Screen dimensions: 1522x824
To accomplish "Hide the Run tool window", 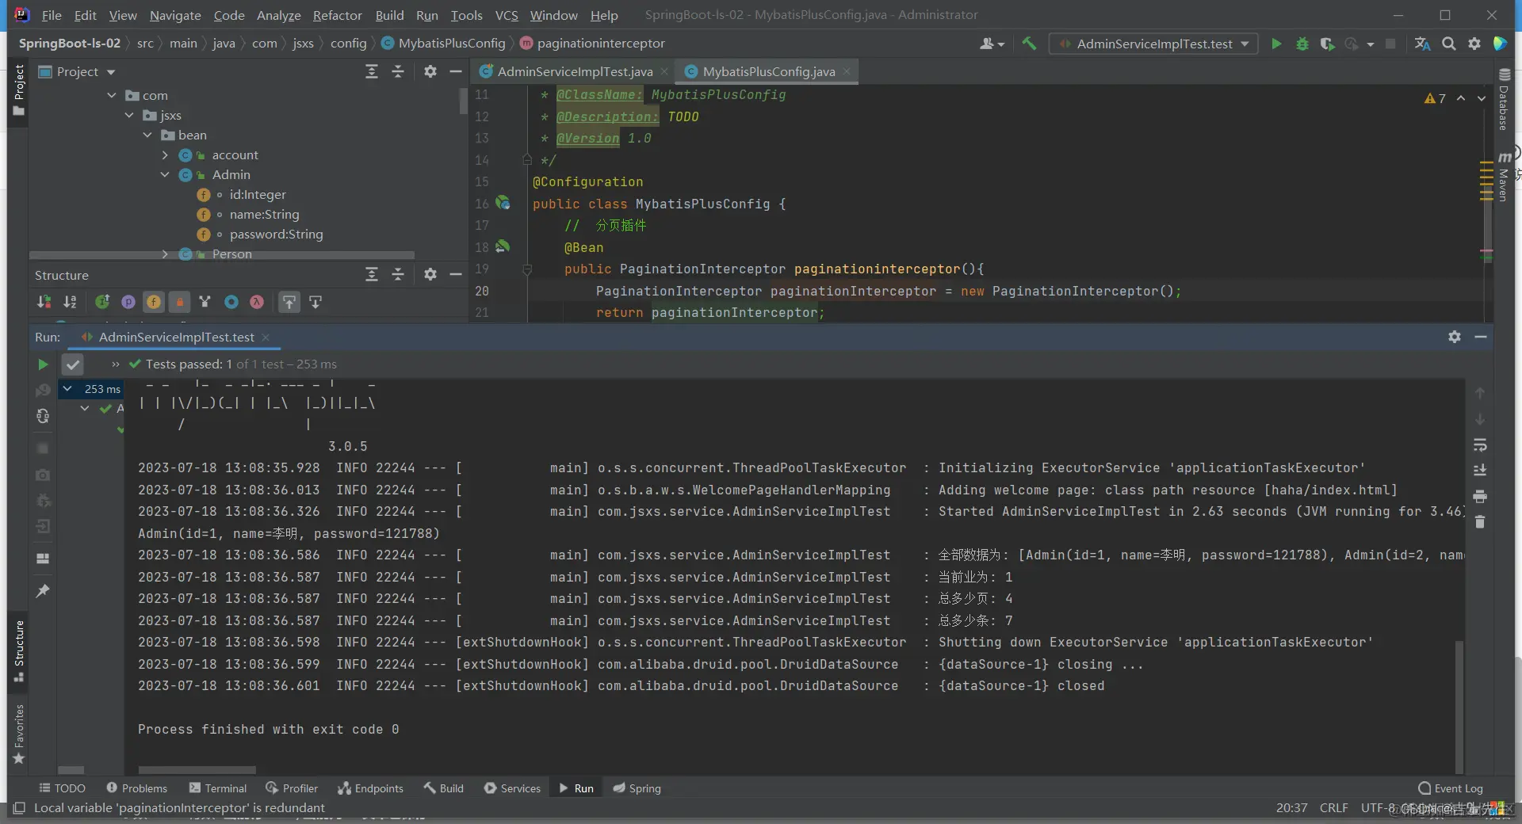I will click(x=1480, y=337).
